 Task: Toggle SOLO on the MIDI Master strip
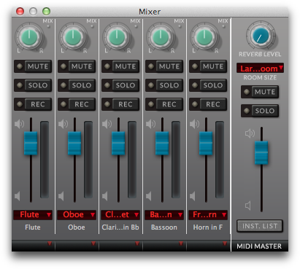point(260,111)
